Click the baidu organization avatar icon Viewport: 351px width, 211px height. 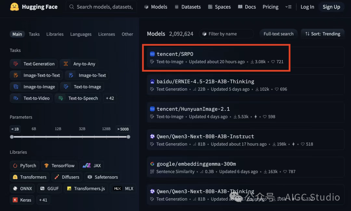[152, 81]
